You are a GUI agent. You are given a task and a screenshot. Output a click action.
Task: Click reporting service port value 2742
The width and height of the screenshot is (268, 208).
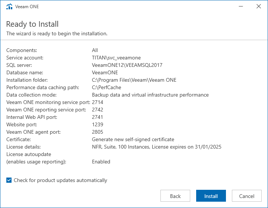click(98, 110)
